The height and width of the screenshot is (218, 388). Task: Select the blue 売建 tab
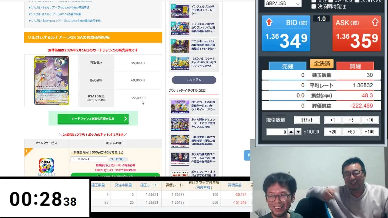click(287, 66)
